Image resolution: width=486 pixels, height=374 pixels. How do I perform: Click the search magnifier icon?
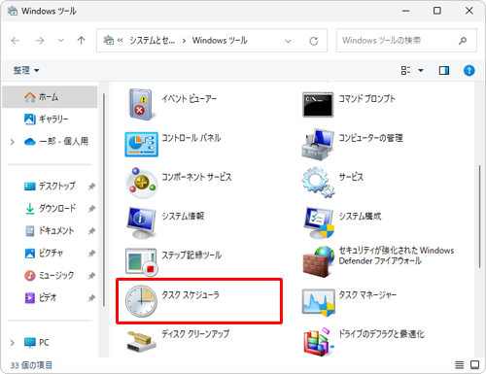click(463, 41)
